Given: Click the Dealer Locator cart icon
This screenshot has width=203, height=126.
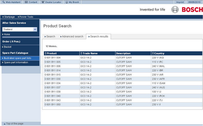Looking at the screenshot, I should [x=43, y=2].
